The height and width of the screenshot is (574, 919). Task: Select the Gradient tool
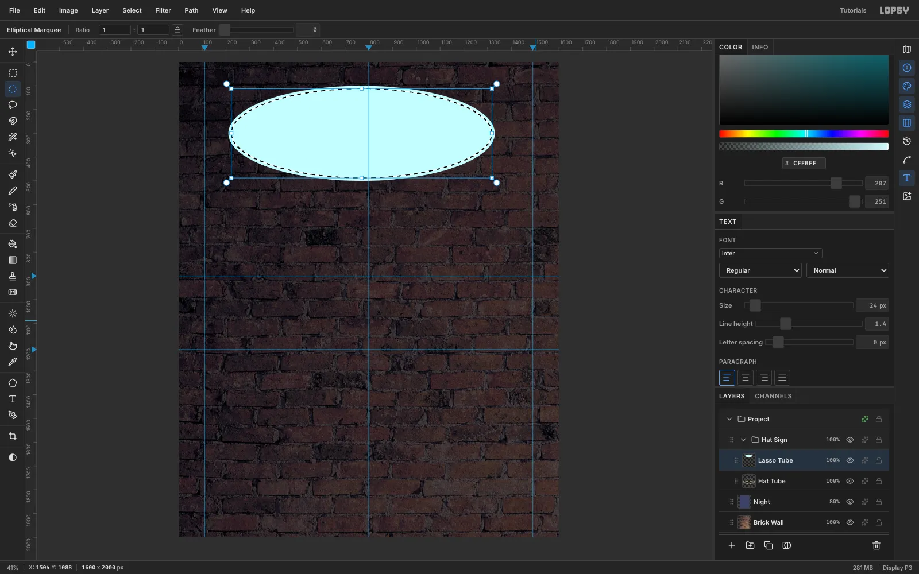point(13,260)
